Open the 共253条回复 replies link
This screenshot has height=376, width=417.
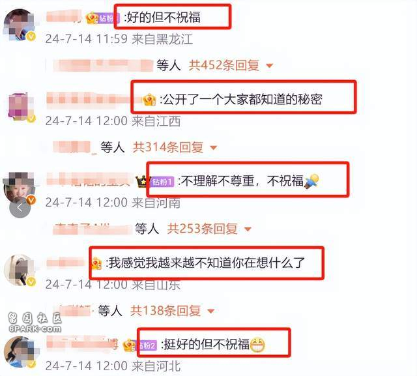click(202, 229)
